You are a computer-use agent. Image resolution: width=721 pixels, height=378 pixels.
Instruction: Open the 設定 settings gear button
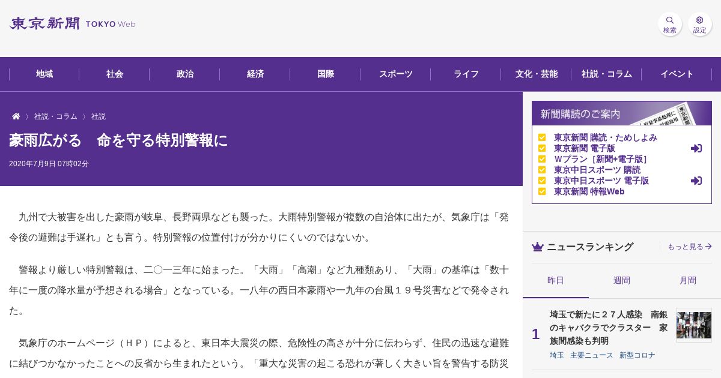pos(700,24)
